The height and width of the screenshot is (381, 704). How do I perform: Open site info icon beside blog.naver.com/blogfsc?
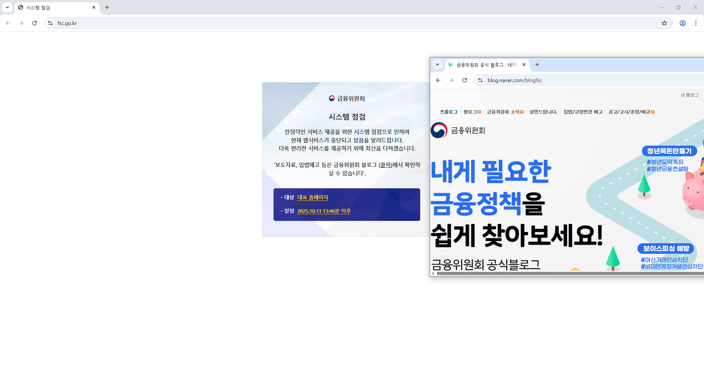tap(480, 80)
